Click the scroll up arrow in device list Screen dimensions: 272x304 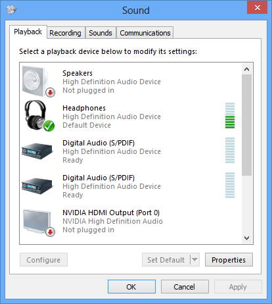point(246,69)
